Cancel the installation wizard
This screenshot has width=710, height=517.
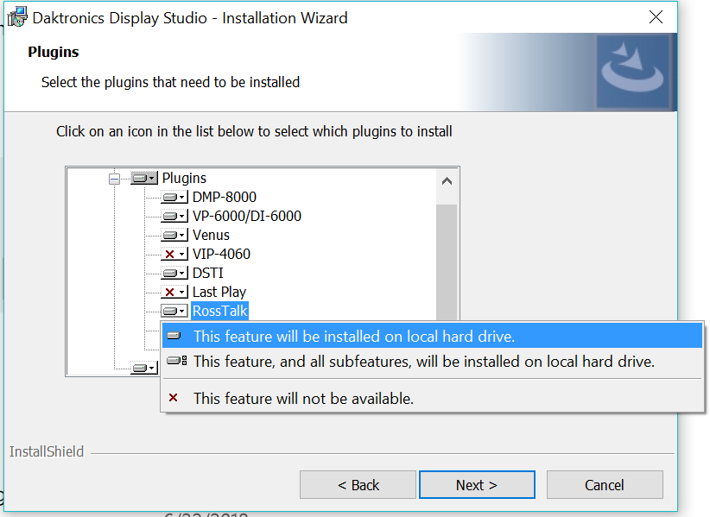click(604, 485)
